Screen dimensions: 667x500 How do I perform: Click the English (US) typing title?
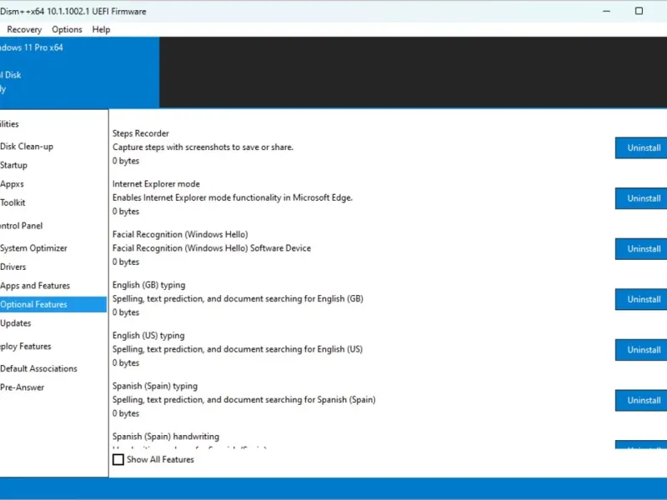(148, 336)
